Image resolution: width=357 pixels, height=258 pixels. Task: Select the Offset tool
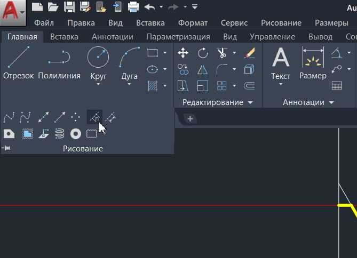249,86
